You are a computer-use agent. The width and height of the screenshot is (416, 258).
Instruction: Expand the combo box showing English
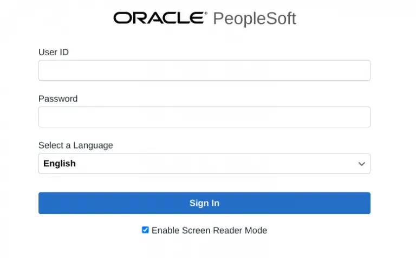(x=204, y=164)
